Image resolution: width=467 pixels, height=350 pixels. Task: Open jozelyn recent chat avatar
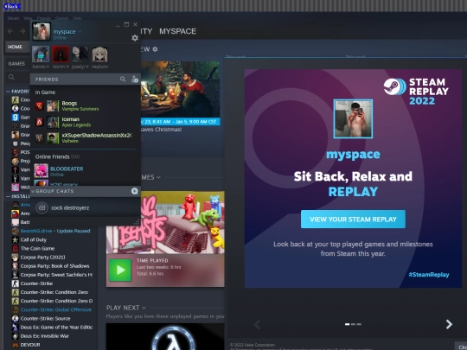coord(80,54)
